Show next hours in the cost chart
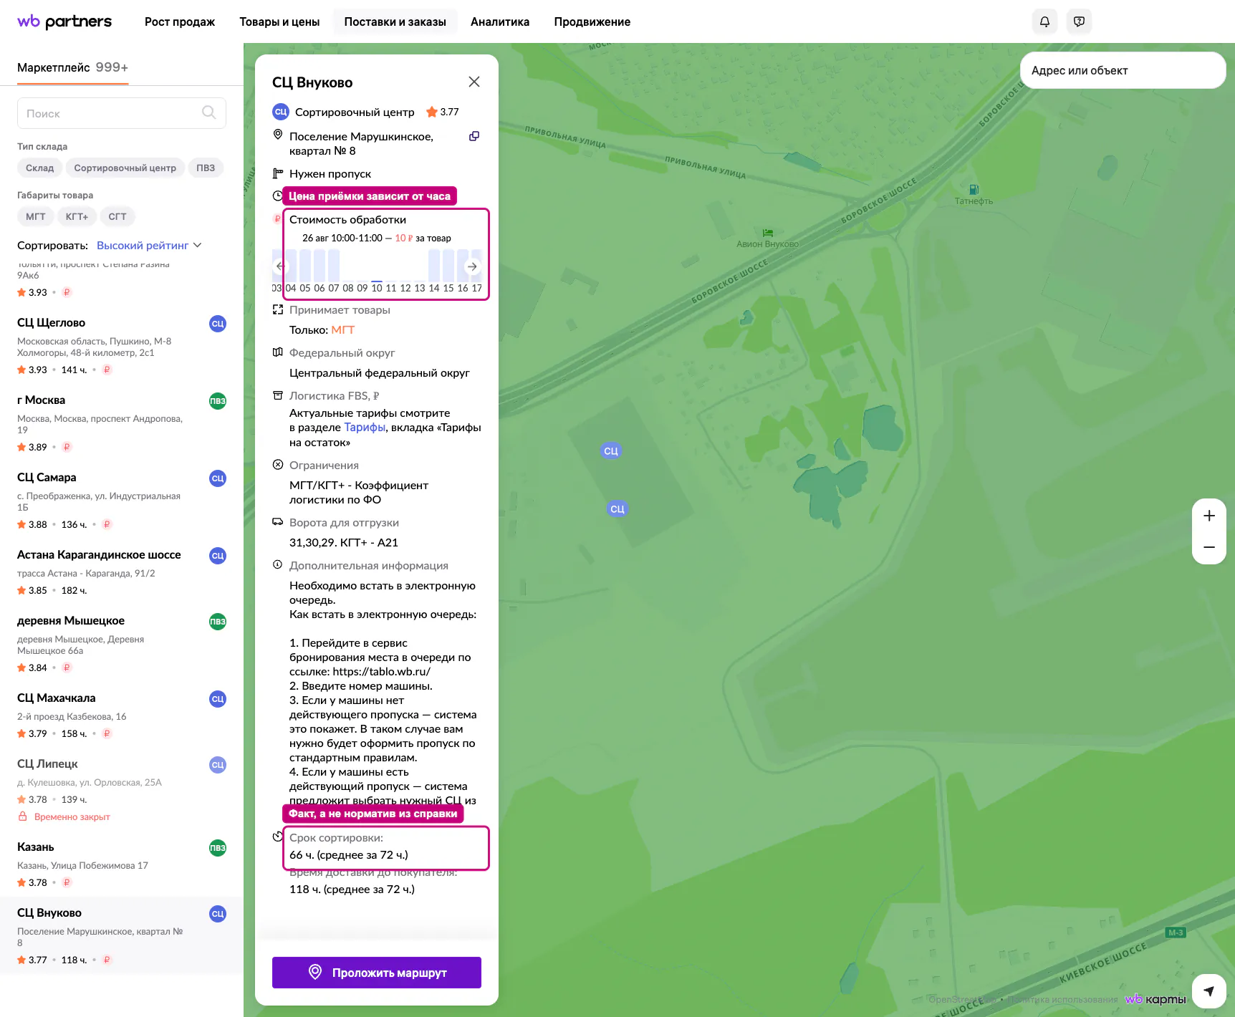Image resolution: width=1235 pixels, height=1017 pixels. pos(472,266)
